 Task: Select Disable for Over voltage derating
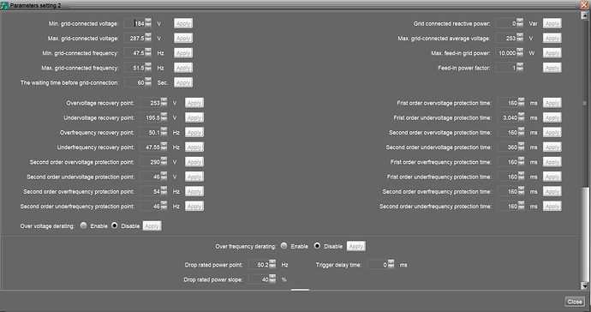(115, 225)
